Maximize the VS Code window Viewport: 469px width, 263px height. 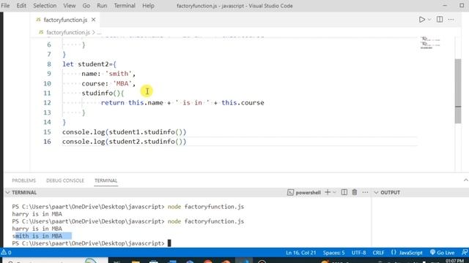click(462, 6)
